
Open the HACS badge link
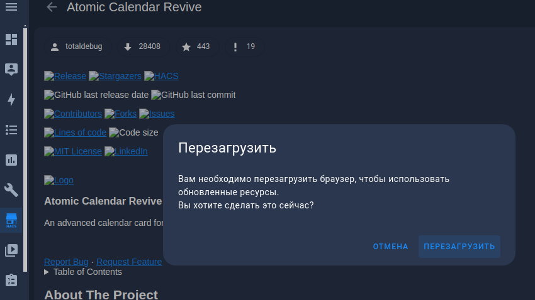161,76
